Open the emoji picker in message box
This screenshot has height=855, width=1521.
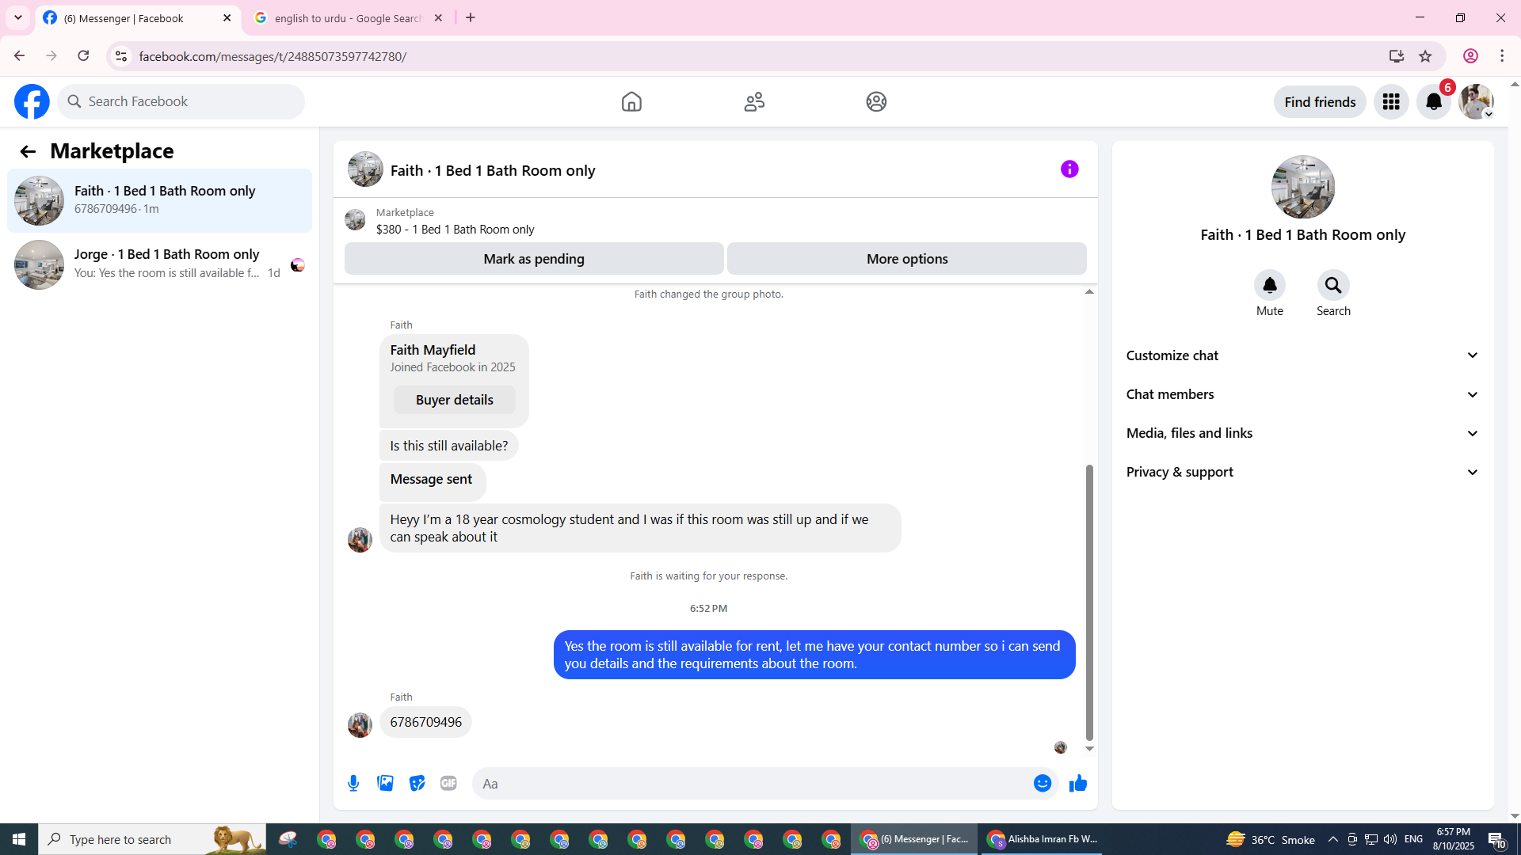(x=1043, y=783)
